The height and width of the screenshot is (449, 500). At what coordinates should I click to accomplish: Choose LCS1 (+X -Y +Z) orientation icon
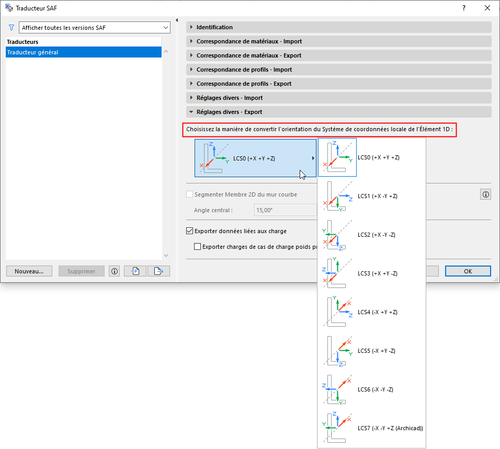[337, 196]
